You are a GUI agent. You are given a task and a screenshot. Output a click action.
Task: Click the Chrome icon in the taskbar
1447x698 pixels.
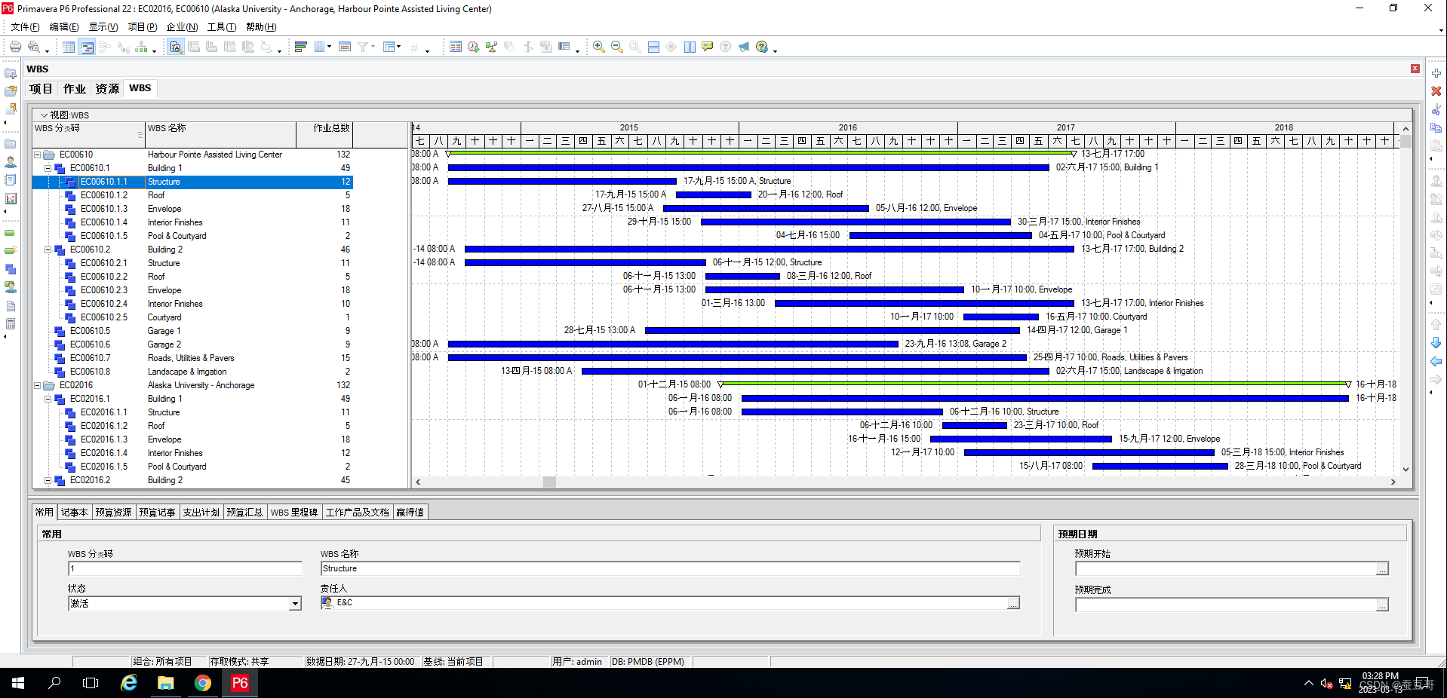203,683
